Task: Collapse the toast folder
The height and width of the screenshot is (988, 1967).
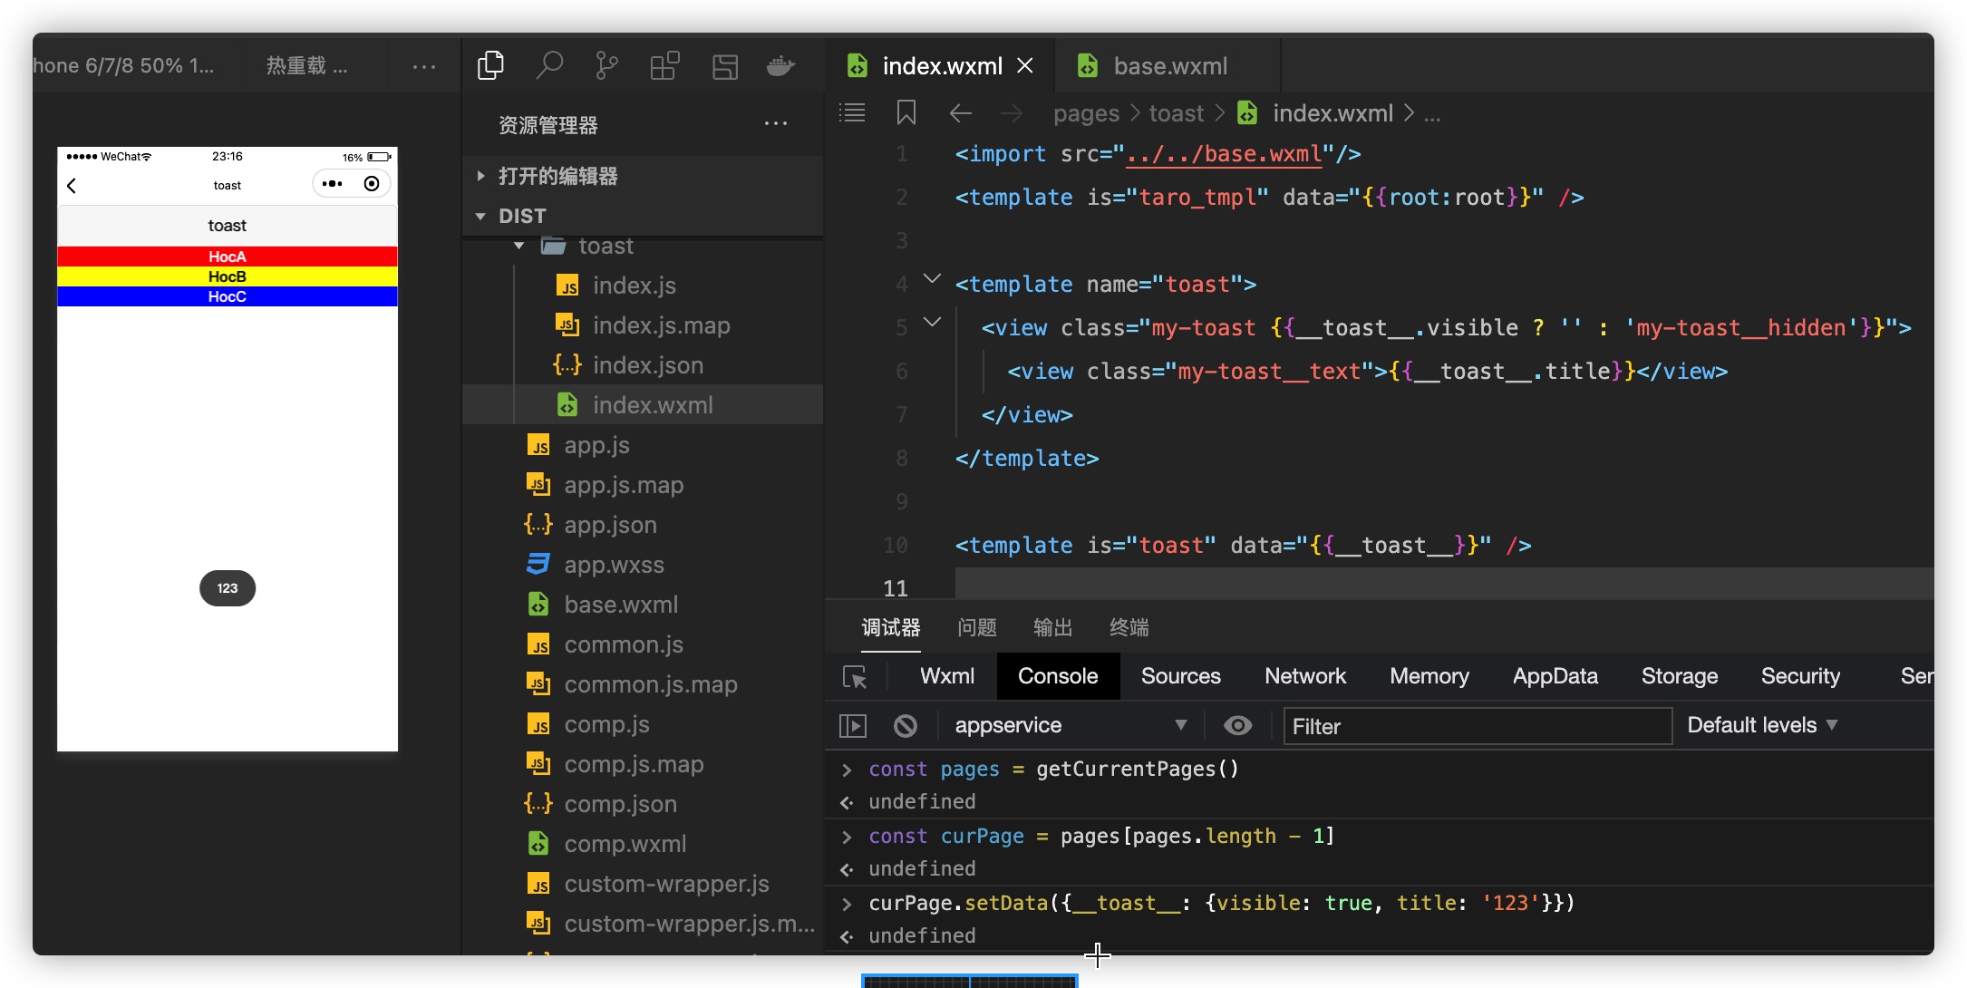Action: [519, 246]
